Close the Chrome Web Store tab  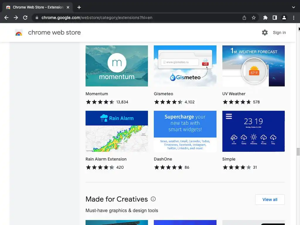pos(68,7)
